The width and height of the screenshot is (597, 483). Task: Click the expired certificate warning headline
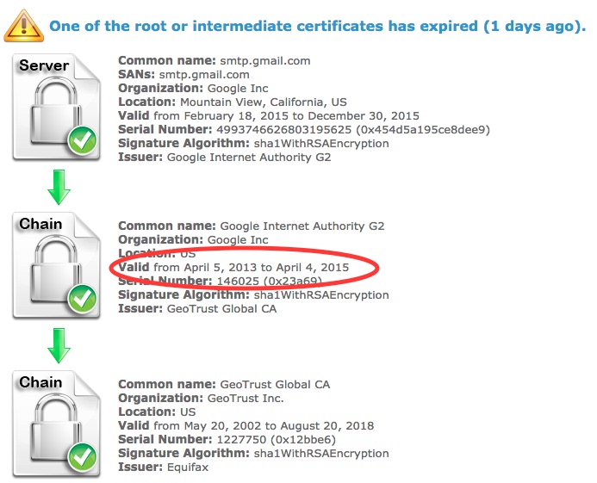click(x=317, y=25)
